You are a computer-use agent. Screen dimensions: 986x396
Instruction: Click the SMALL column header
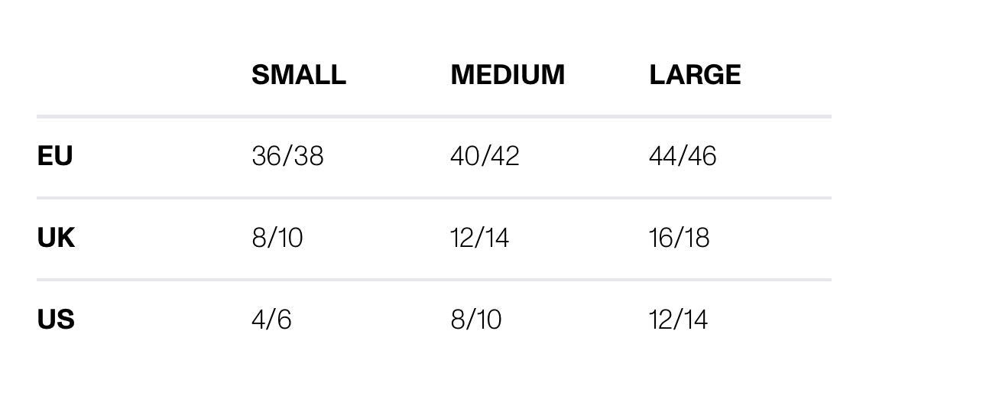pyautogui.click(x=298, y=75)
